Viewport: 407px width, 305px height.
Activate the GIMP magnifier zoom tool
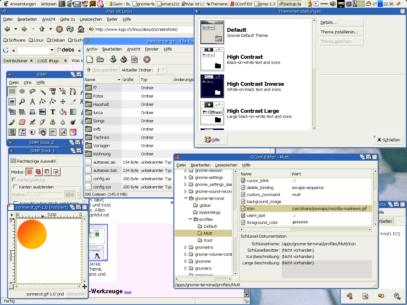pos(22,102)
